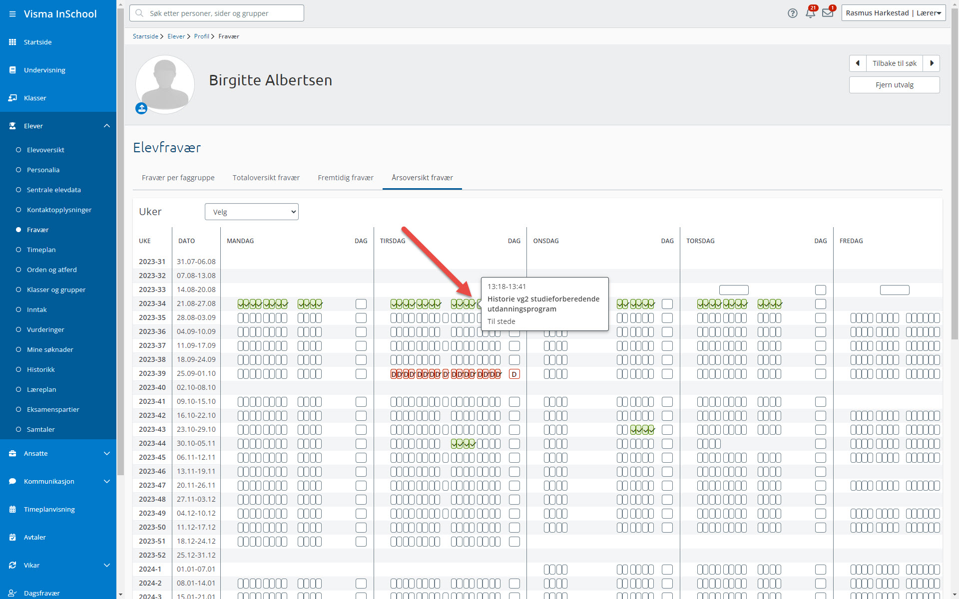This screenshot has height=599, width=959.
Task: Open notifications bell with 21 badge
Action: point(810,13)
